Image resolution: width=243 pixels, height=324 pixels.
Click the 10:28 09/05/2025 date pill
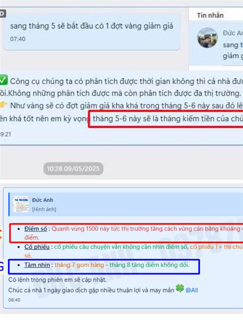click(x=73, y=168)
